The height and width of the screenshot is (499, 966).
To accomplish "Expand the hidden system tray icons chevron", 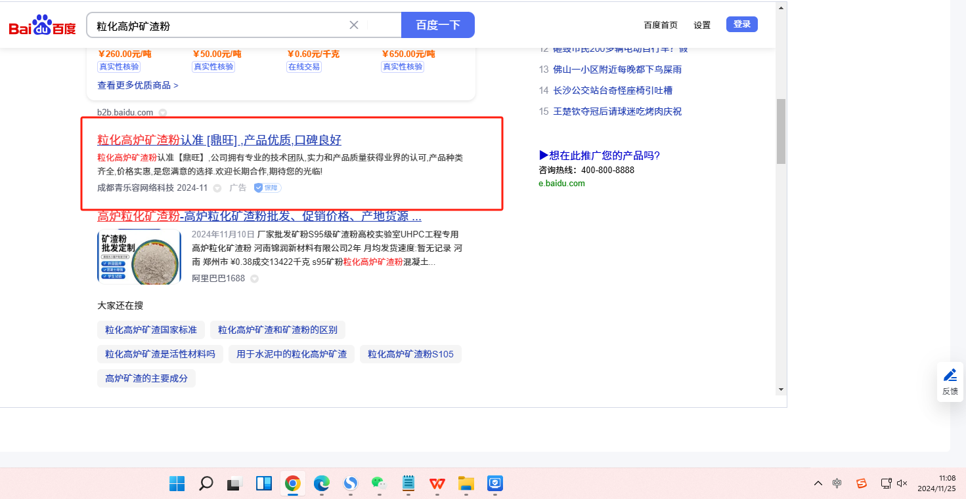I will coord(818,483).
